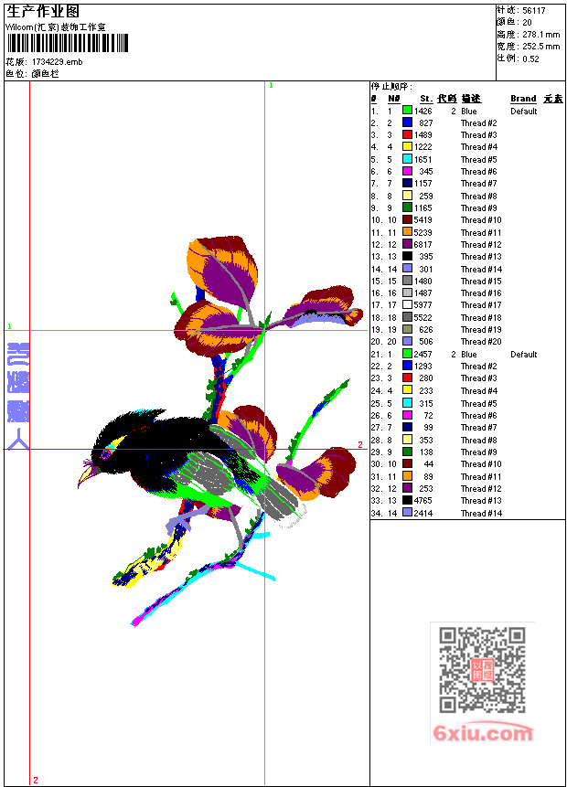Click the '停止顺序:' heading
The width and height of the screenshot is (567, 787).
tap(391, 86)
